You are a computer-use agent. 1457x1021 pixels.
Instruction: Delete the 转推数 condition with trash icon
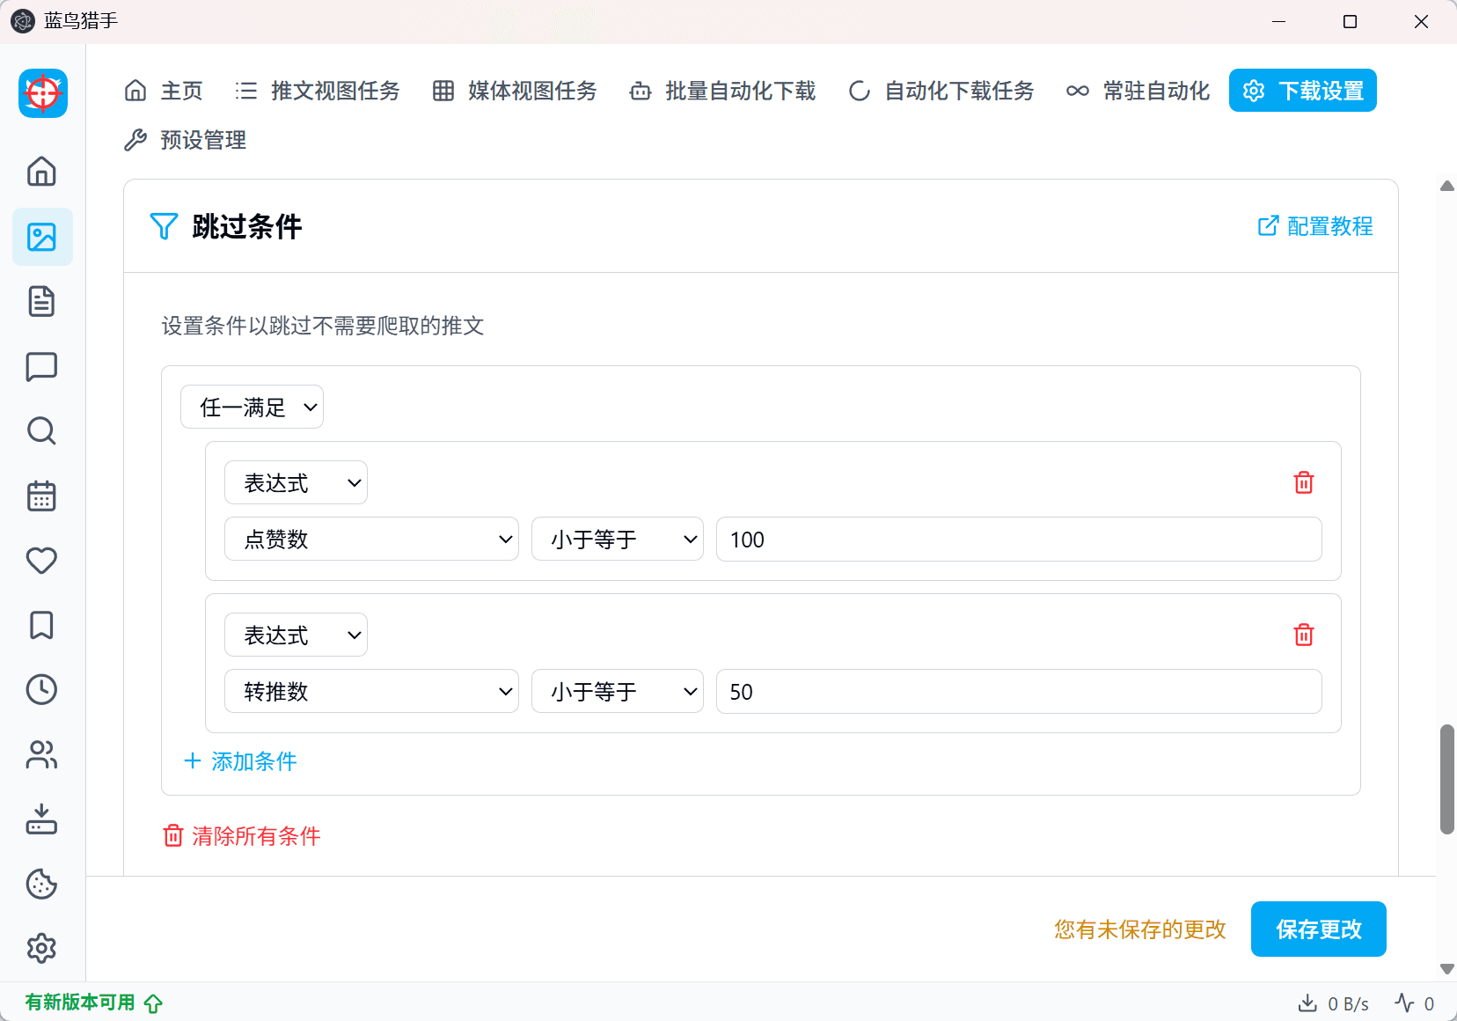1304,635
